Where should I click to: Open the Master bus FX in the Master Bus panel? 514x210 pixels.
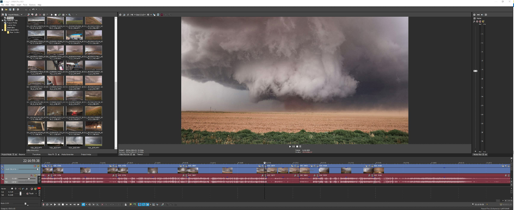(474, 22)
